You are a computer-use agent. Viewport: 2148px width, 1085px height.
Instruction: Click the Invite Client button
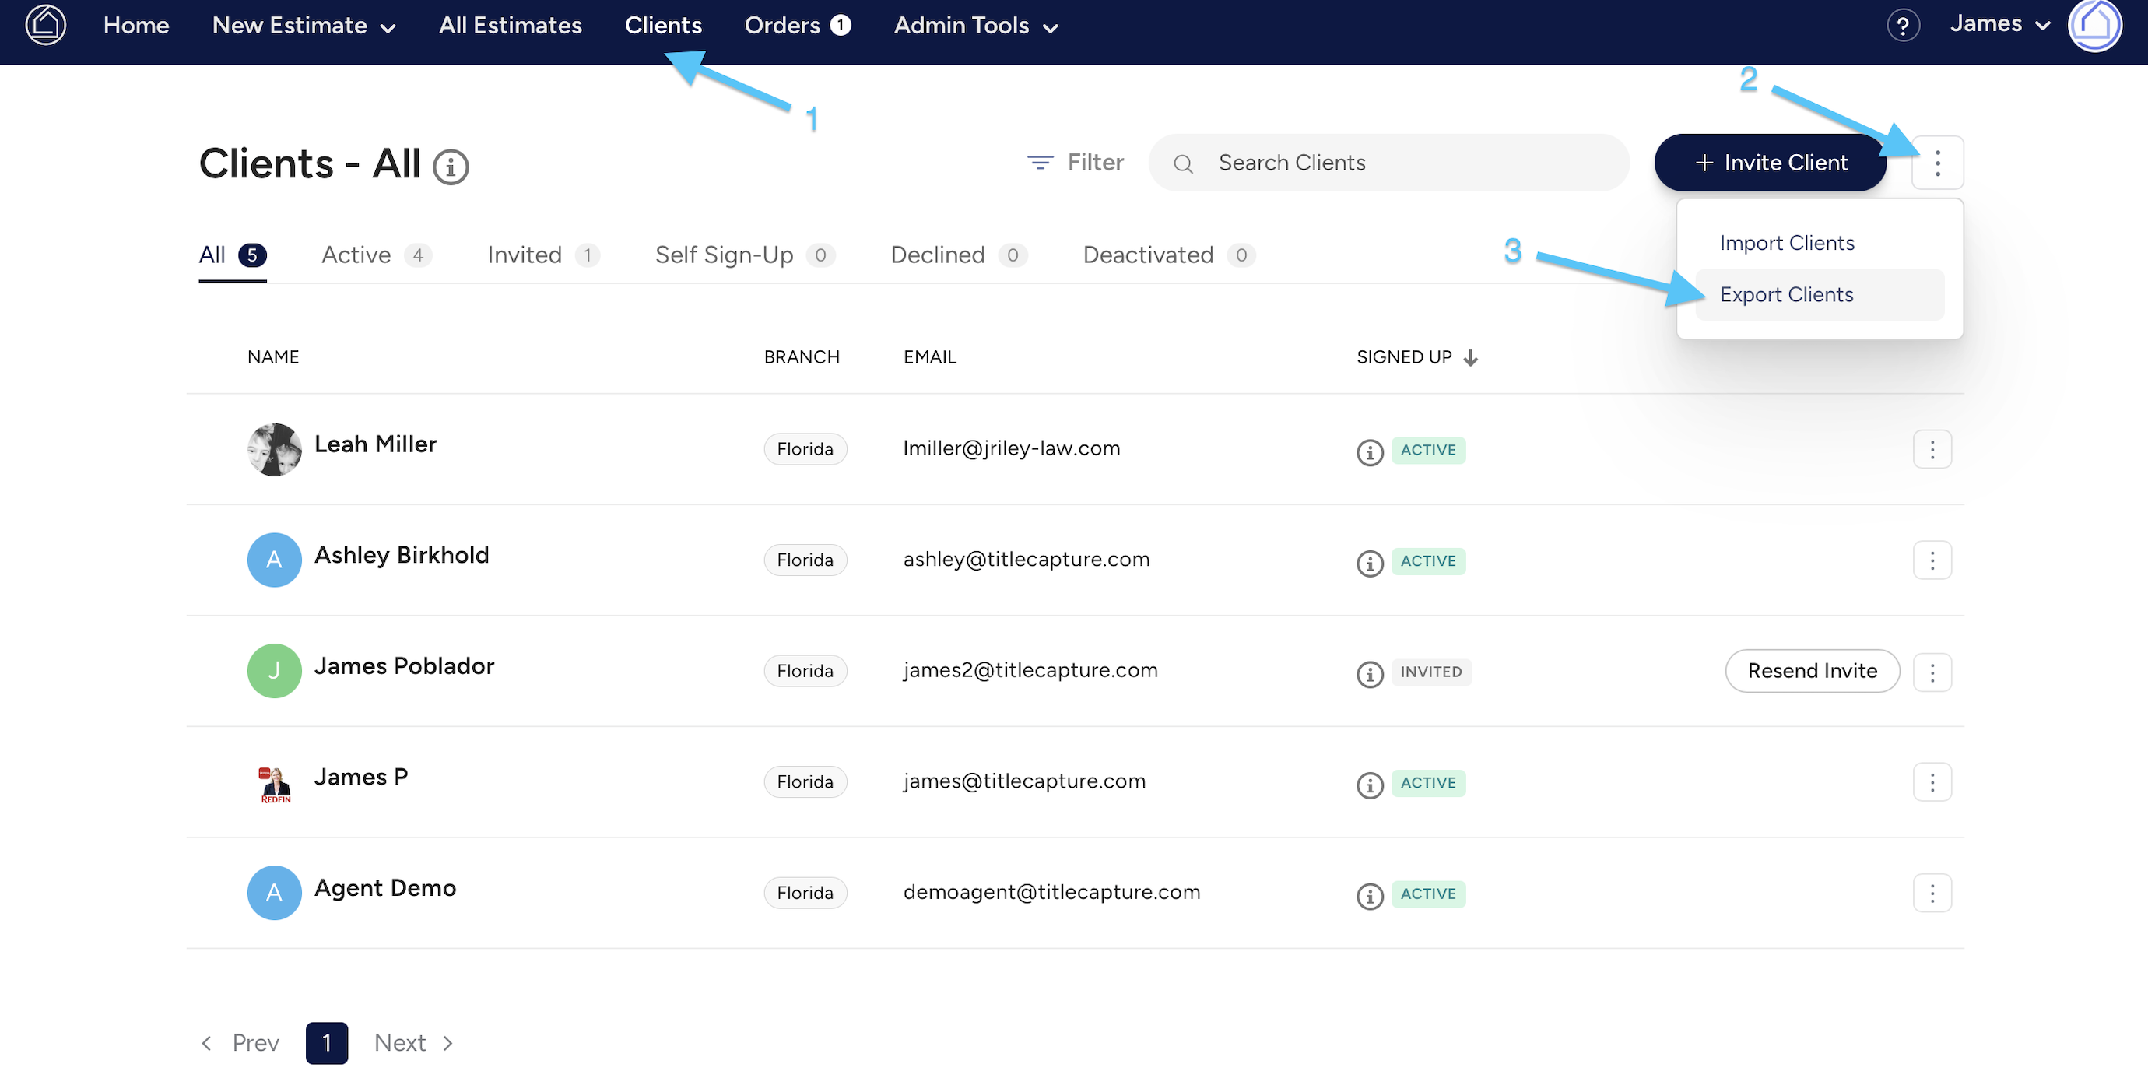pyautogui.click(x=1770, y=163)
